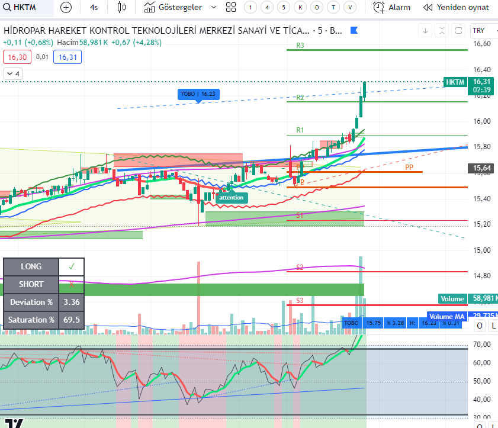Select the TOBO | 16.23 label on the chart
498x428 pixels.
198,94
